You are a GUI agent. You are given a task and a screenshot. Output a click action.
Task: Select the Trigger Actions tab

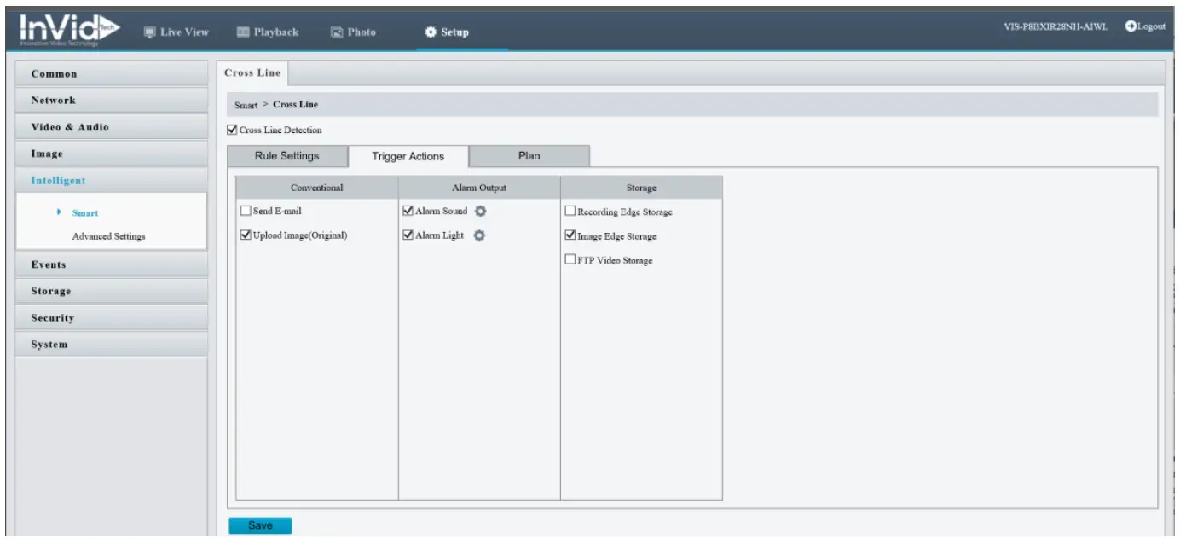(x=408, y=157)
